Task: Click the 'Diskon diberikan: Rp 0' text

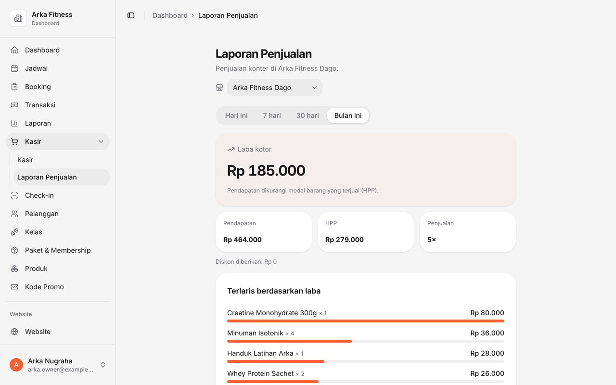Action: pos(246,262)
